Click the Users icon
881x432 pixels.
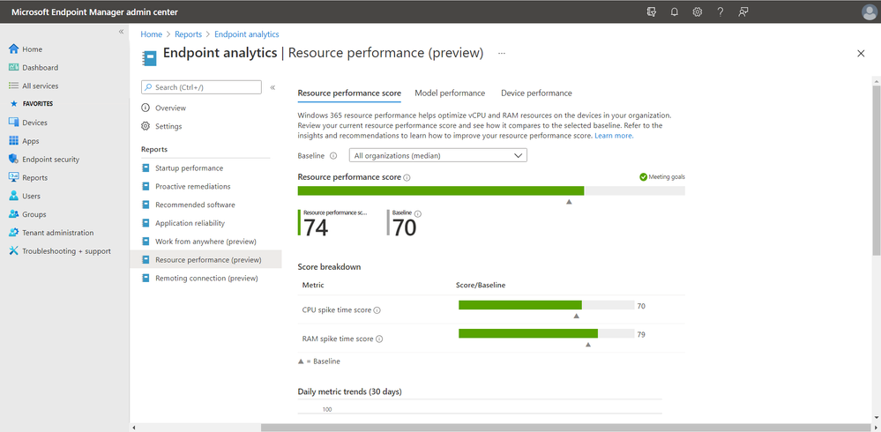tap(14, 196)
